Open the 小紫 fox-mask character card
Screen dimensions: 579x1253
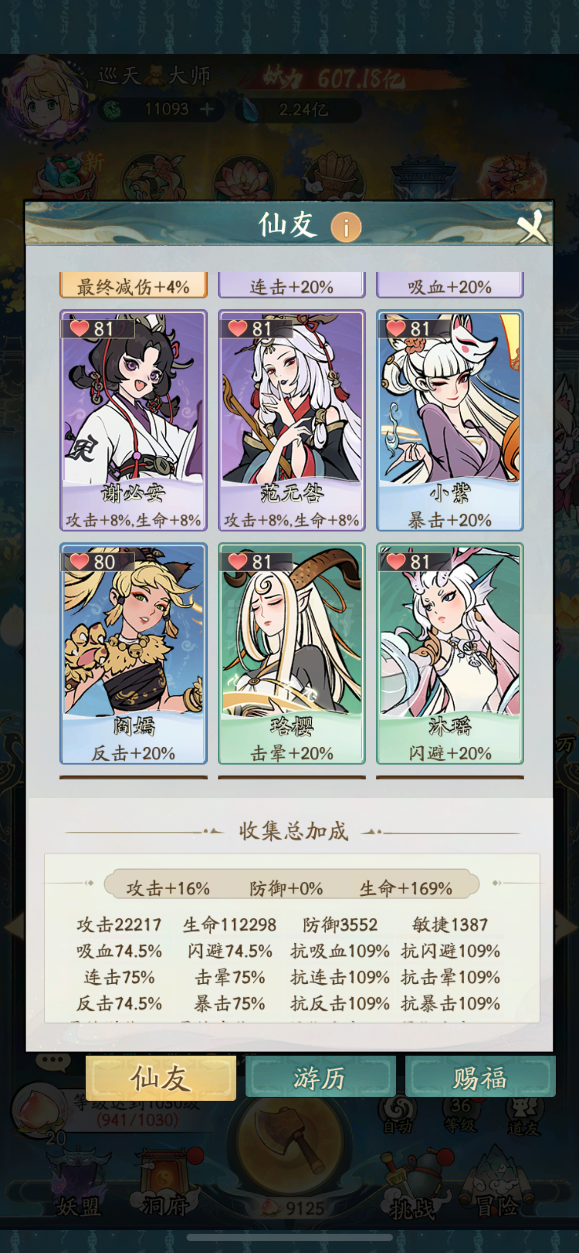[450, 420]
